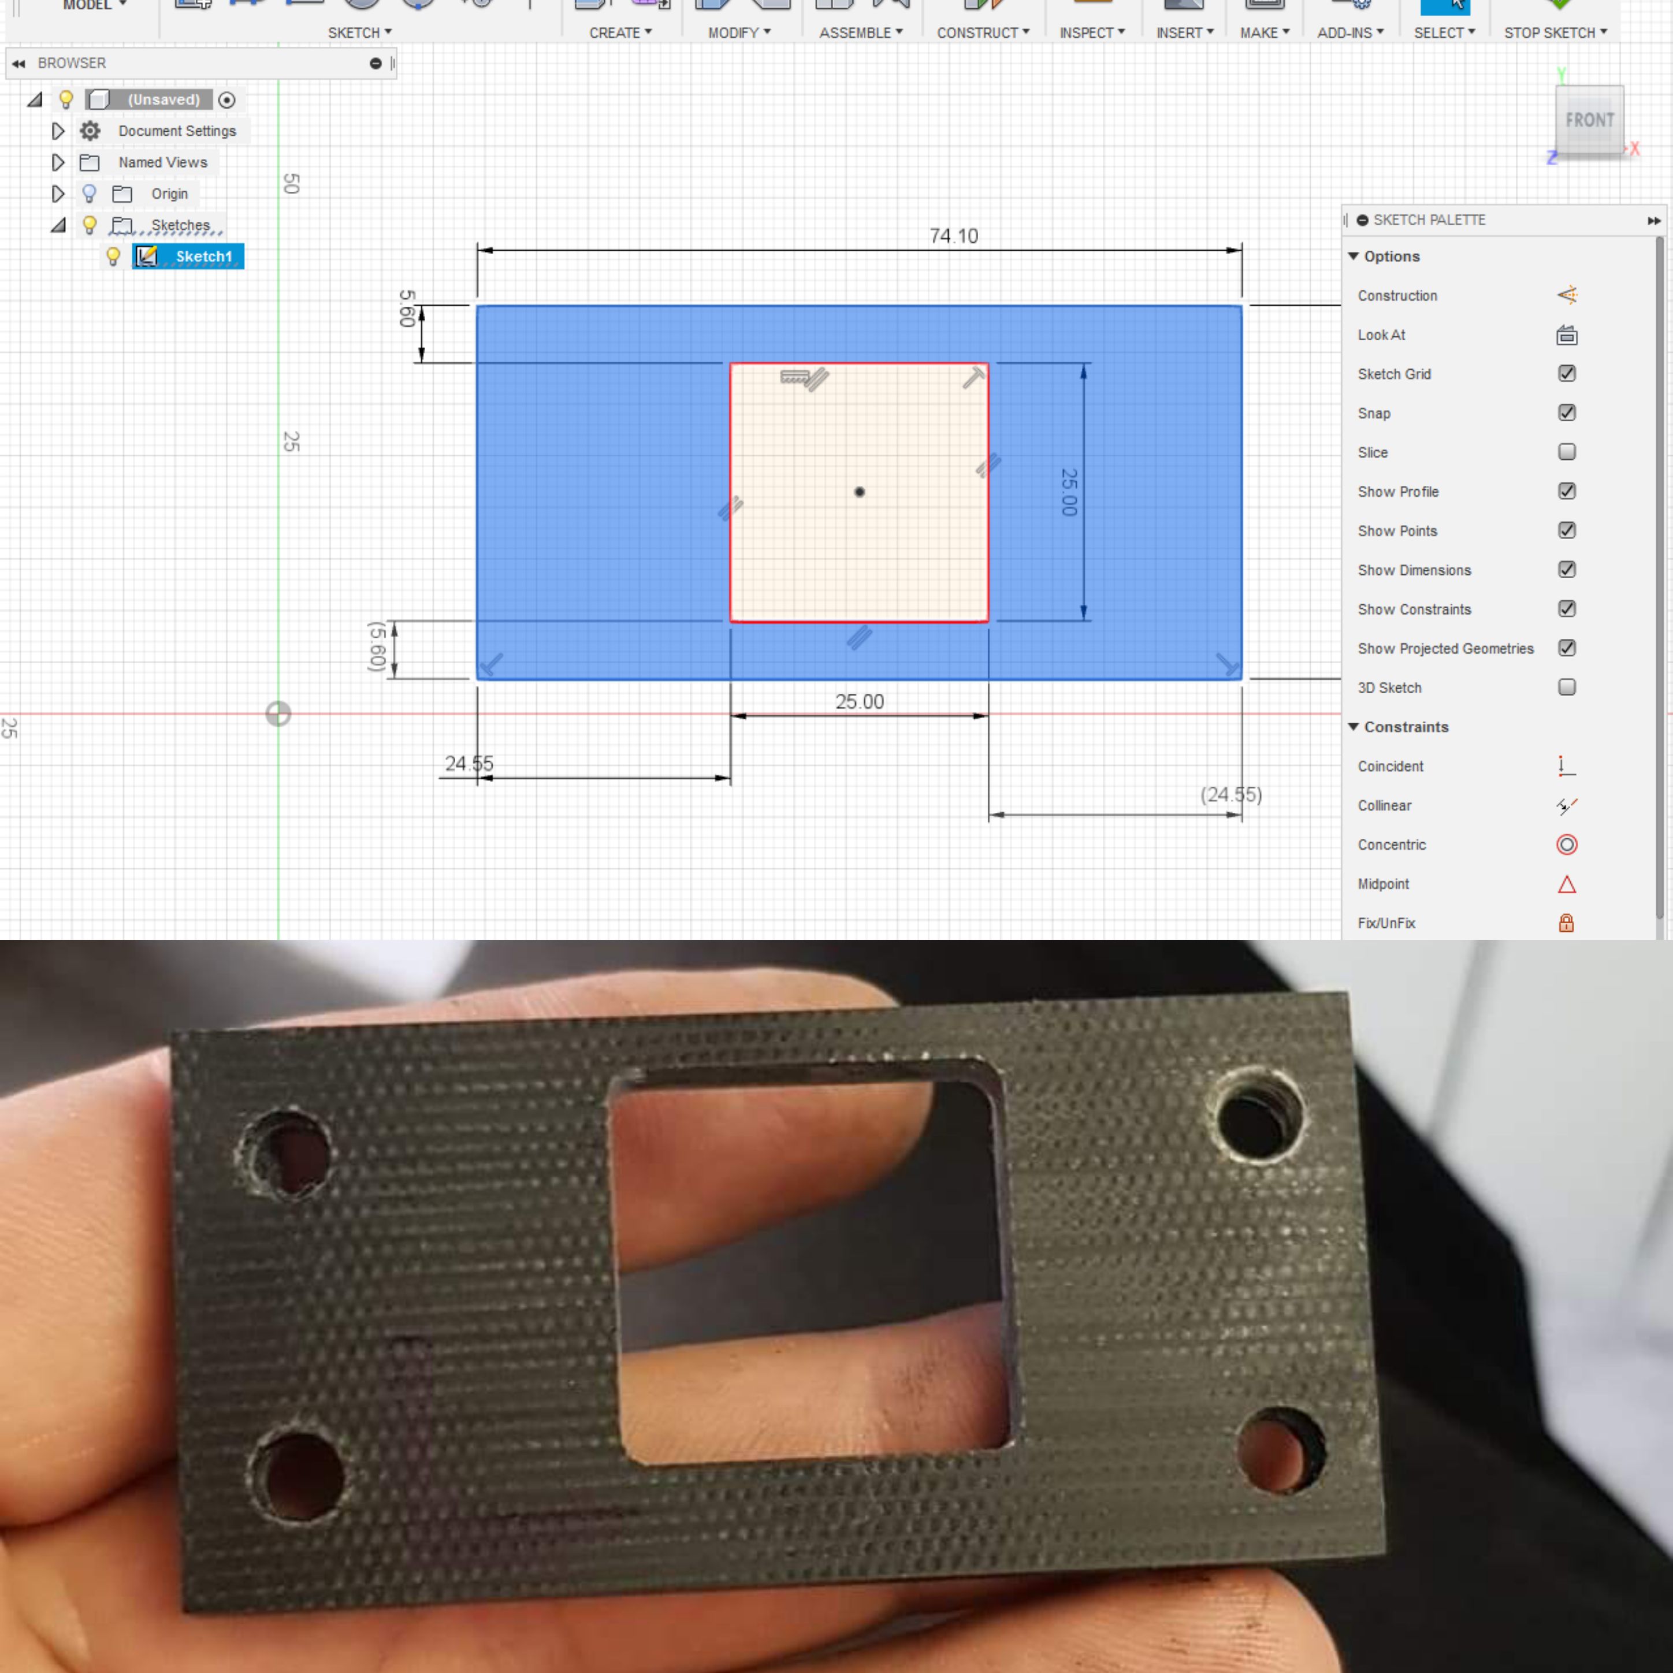Click the Document Settings item
The width and height of the screenshot is (1673, 1673).
click(x=178, y=130)
